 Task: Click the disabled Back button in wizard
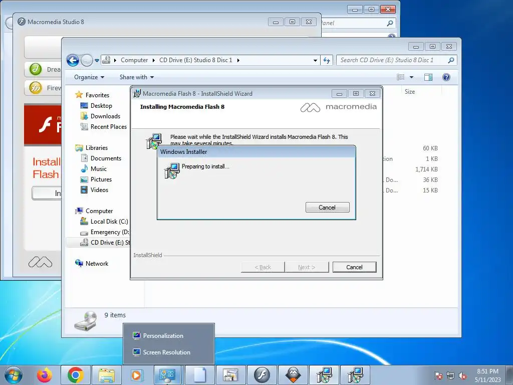[x=263, y=267]
